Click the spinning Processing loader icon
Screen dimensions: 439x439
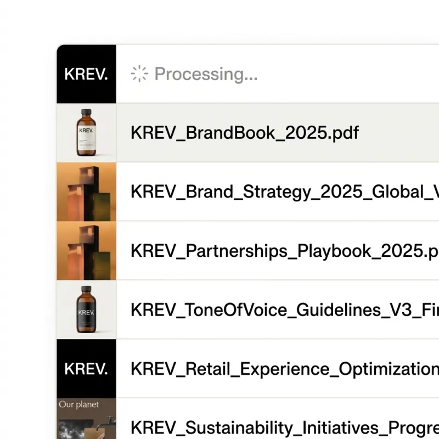pos(139,73)
